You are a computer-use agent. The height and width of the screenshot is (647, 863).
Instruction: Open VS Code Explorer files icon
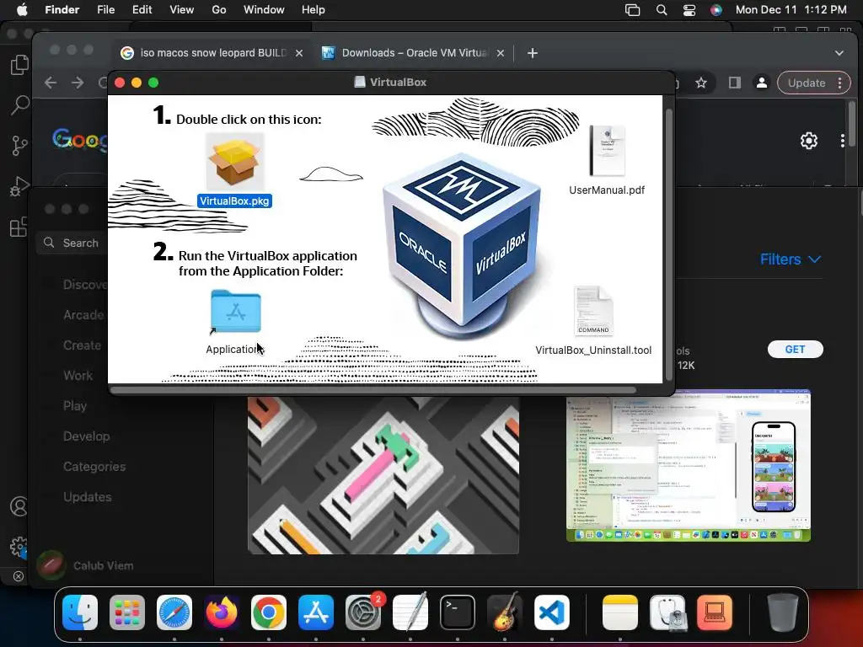pyautogui.click(x=19, y=65)
